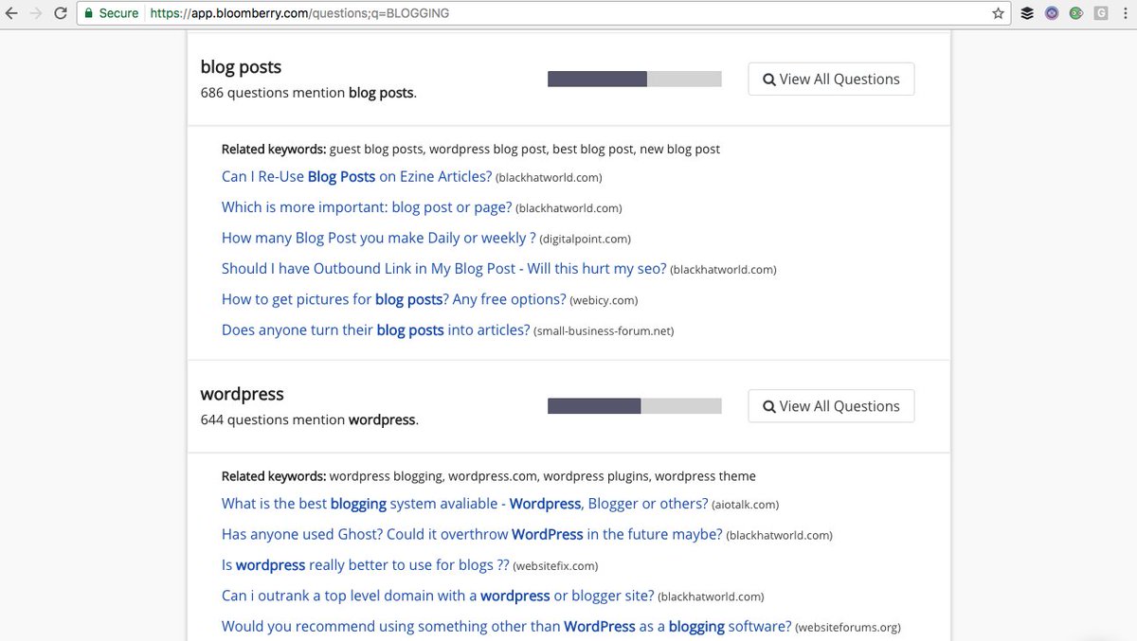
Task: Open 'Which is more important: blog post or page?'
Action: pyautogui.click(x=367, y=207)
